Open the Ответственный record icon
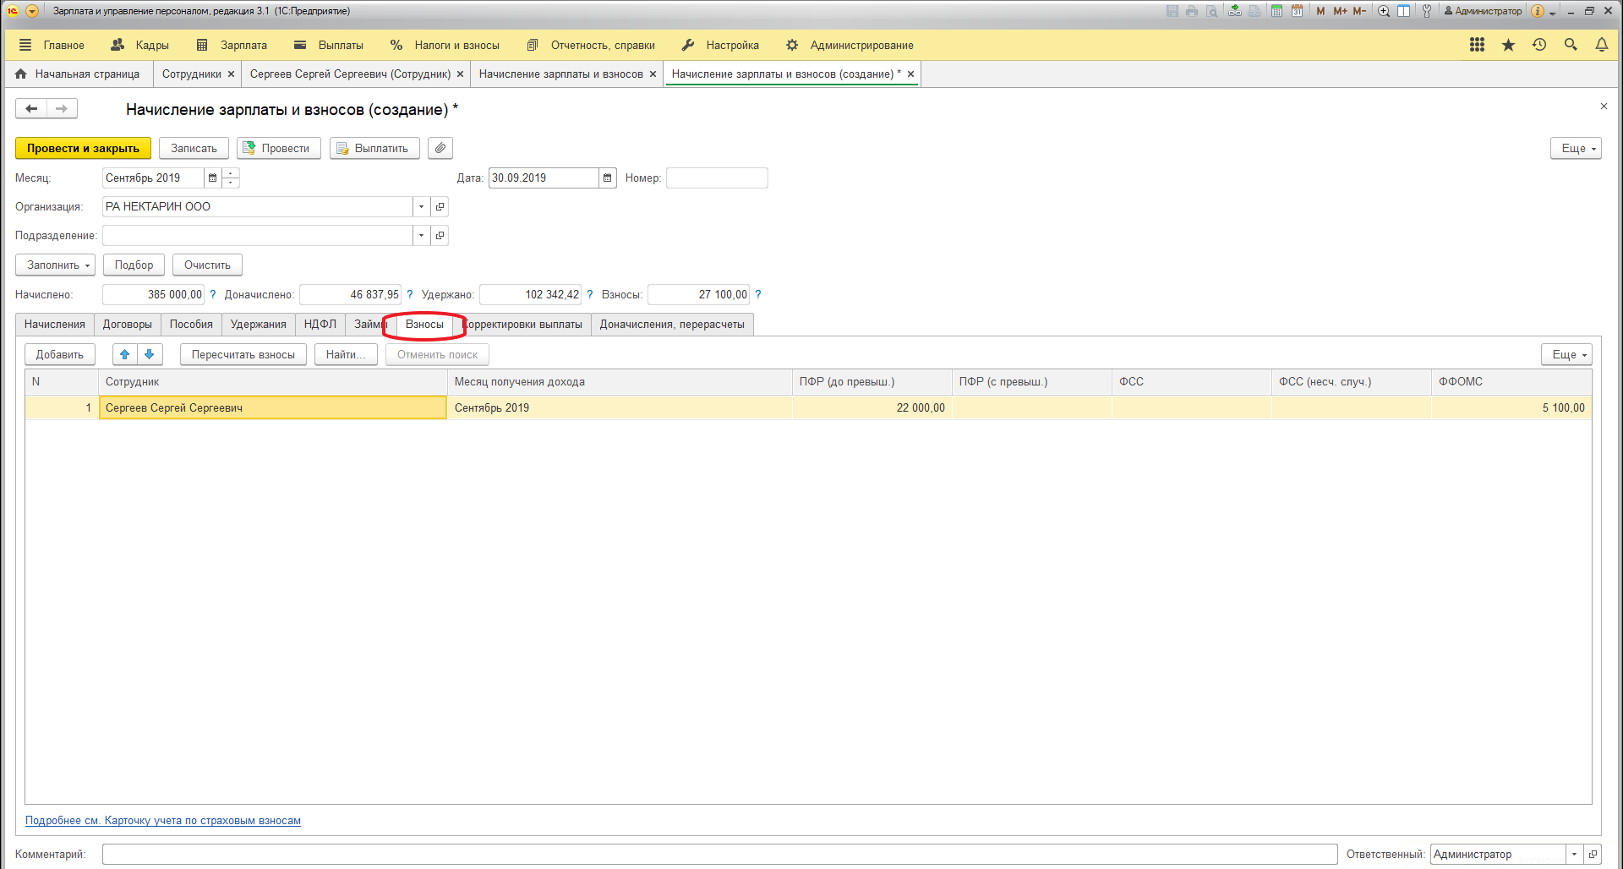This screenshot has width=1623, height=869. click(x=1593, y=854)
